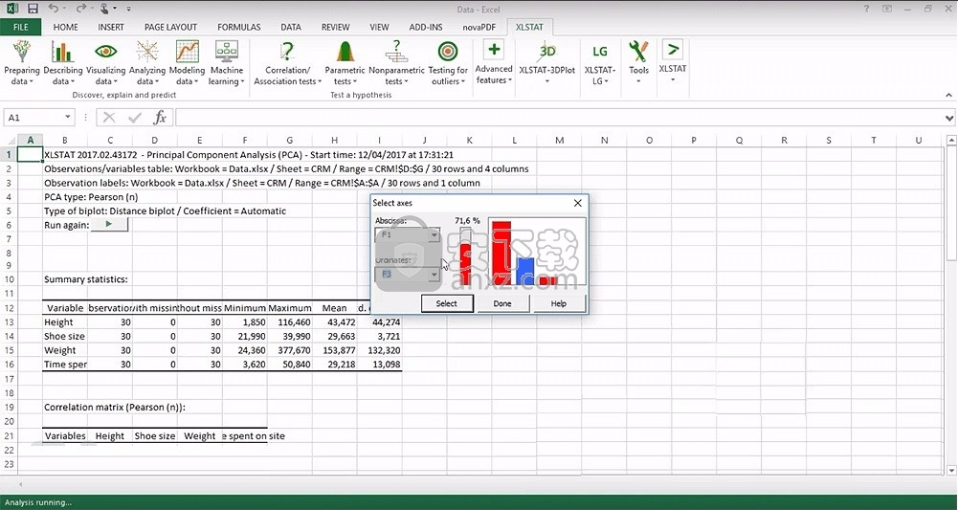Image resolution: width=958 pixels, height=510 pixels.
Task: Undo the last action
Action: pos(54,9)
